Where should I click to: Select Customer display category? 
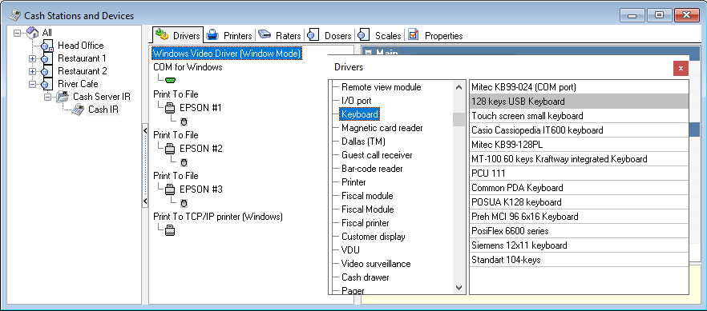pyautogui.click(x=374, y=237)
